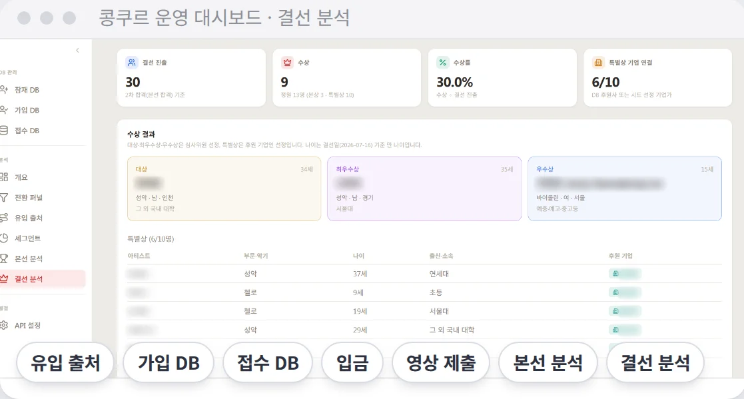Viewport: 744px width, 399px height.
Task: Click the 출신·소속 column header
Action: (x=442, y=256)
